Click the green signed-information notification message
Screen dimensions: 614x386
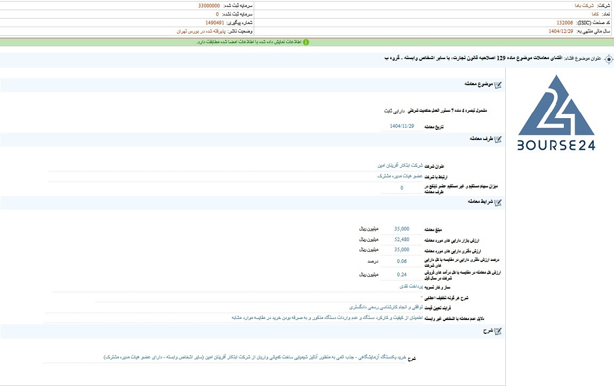[249, 42]
